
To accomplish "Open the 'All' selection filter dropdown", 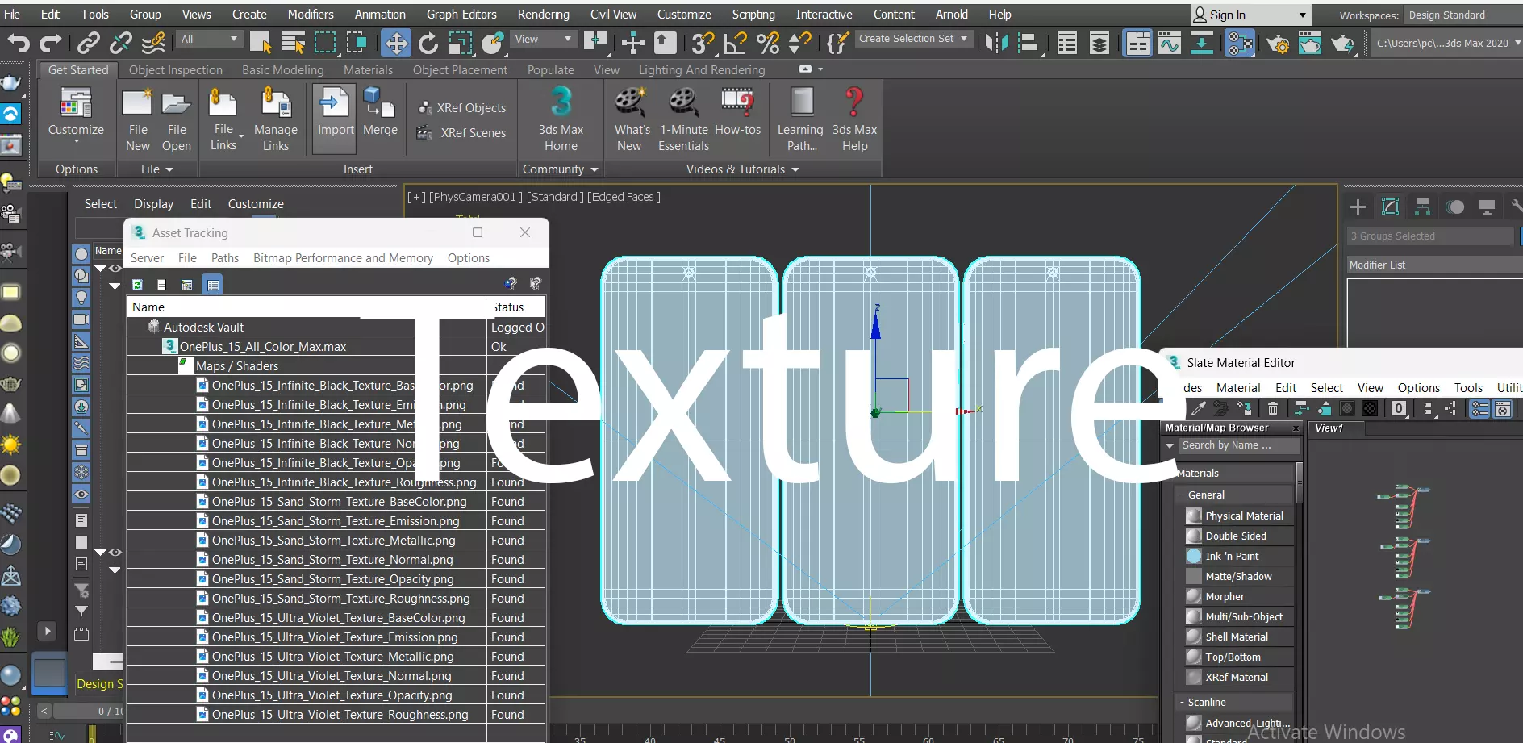I will click(x=210, y=39).
